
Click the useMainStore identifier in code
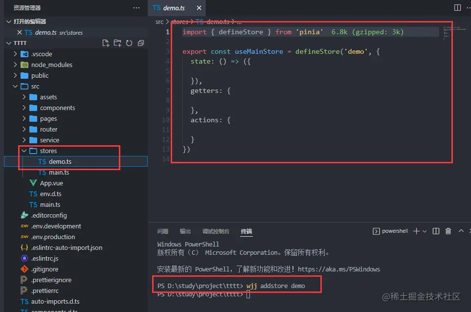point(259,52)
